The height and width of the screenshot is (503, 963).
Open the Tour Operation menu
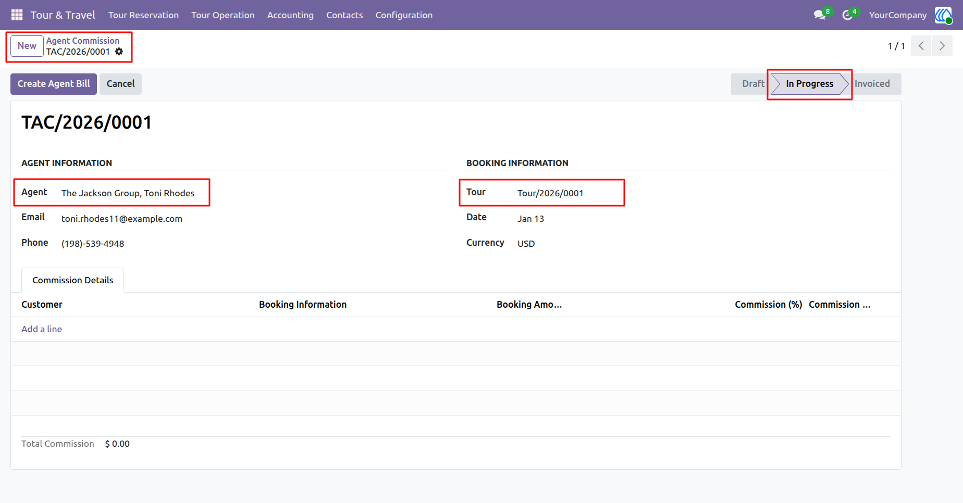pos(223,15)
